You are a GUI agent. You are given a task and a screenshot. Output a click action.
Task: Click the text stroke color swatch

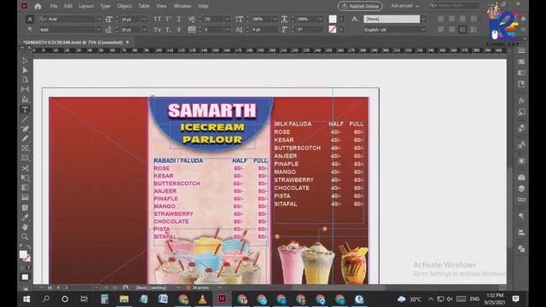[333, 30]
